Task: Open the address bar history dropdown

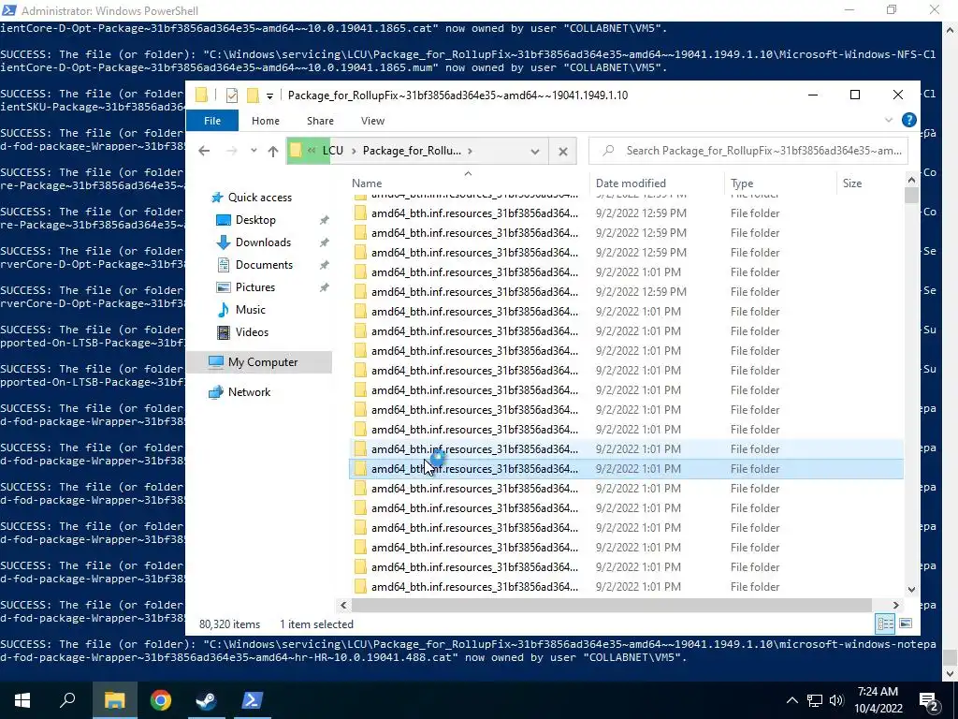Action: point(534,151)
